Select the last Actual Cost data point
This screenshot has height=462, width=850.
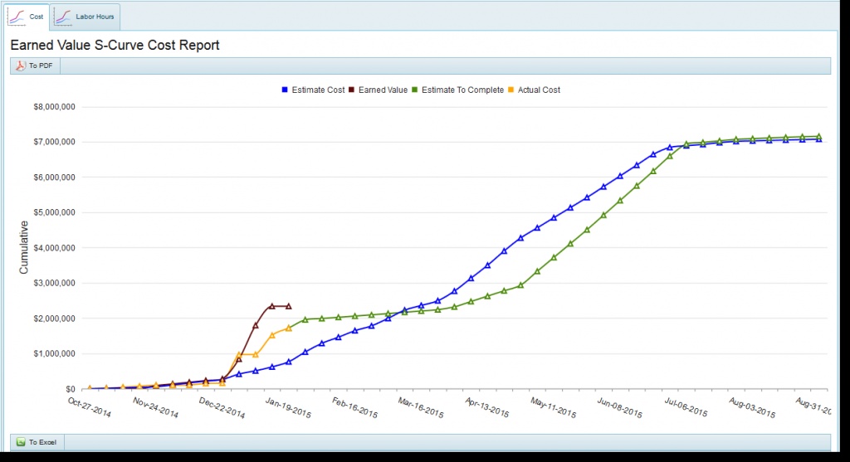288,328
